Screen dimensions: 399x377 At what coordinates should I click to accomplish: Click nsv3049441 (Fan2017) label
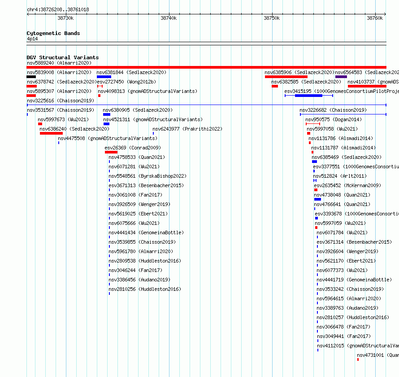coord(344,336)
